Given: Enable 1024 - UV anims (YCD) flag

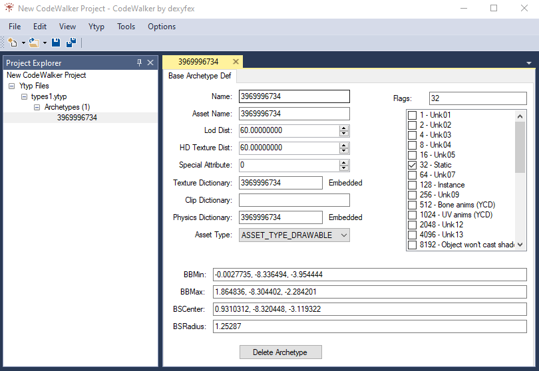Looking at the screenshot, I should [412, 215].
